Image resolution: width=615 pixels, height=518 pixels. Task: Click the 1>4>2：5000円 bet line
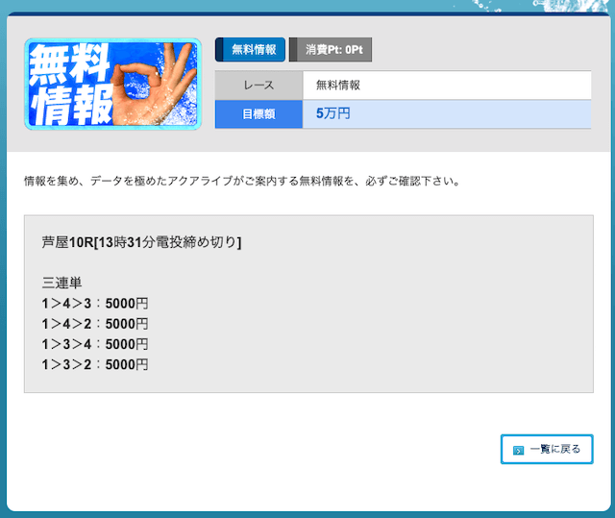click(x=95, y=324)
